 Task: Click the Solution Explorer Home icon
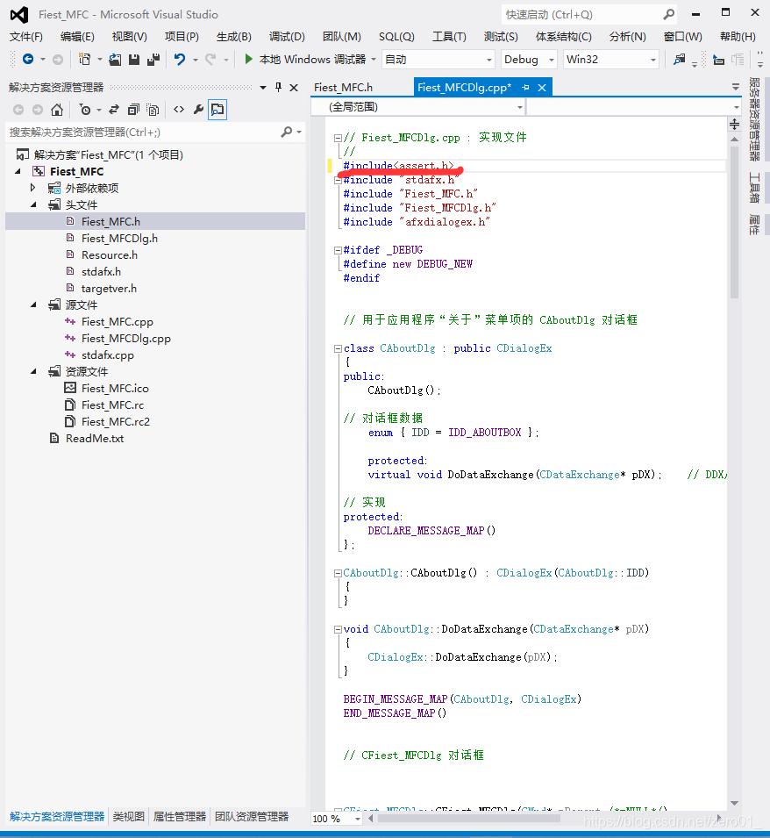tap(57, 110)
